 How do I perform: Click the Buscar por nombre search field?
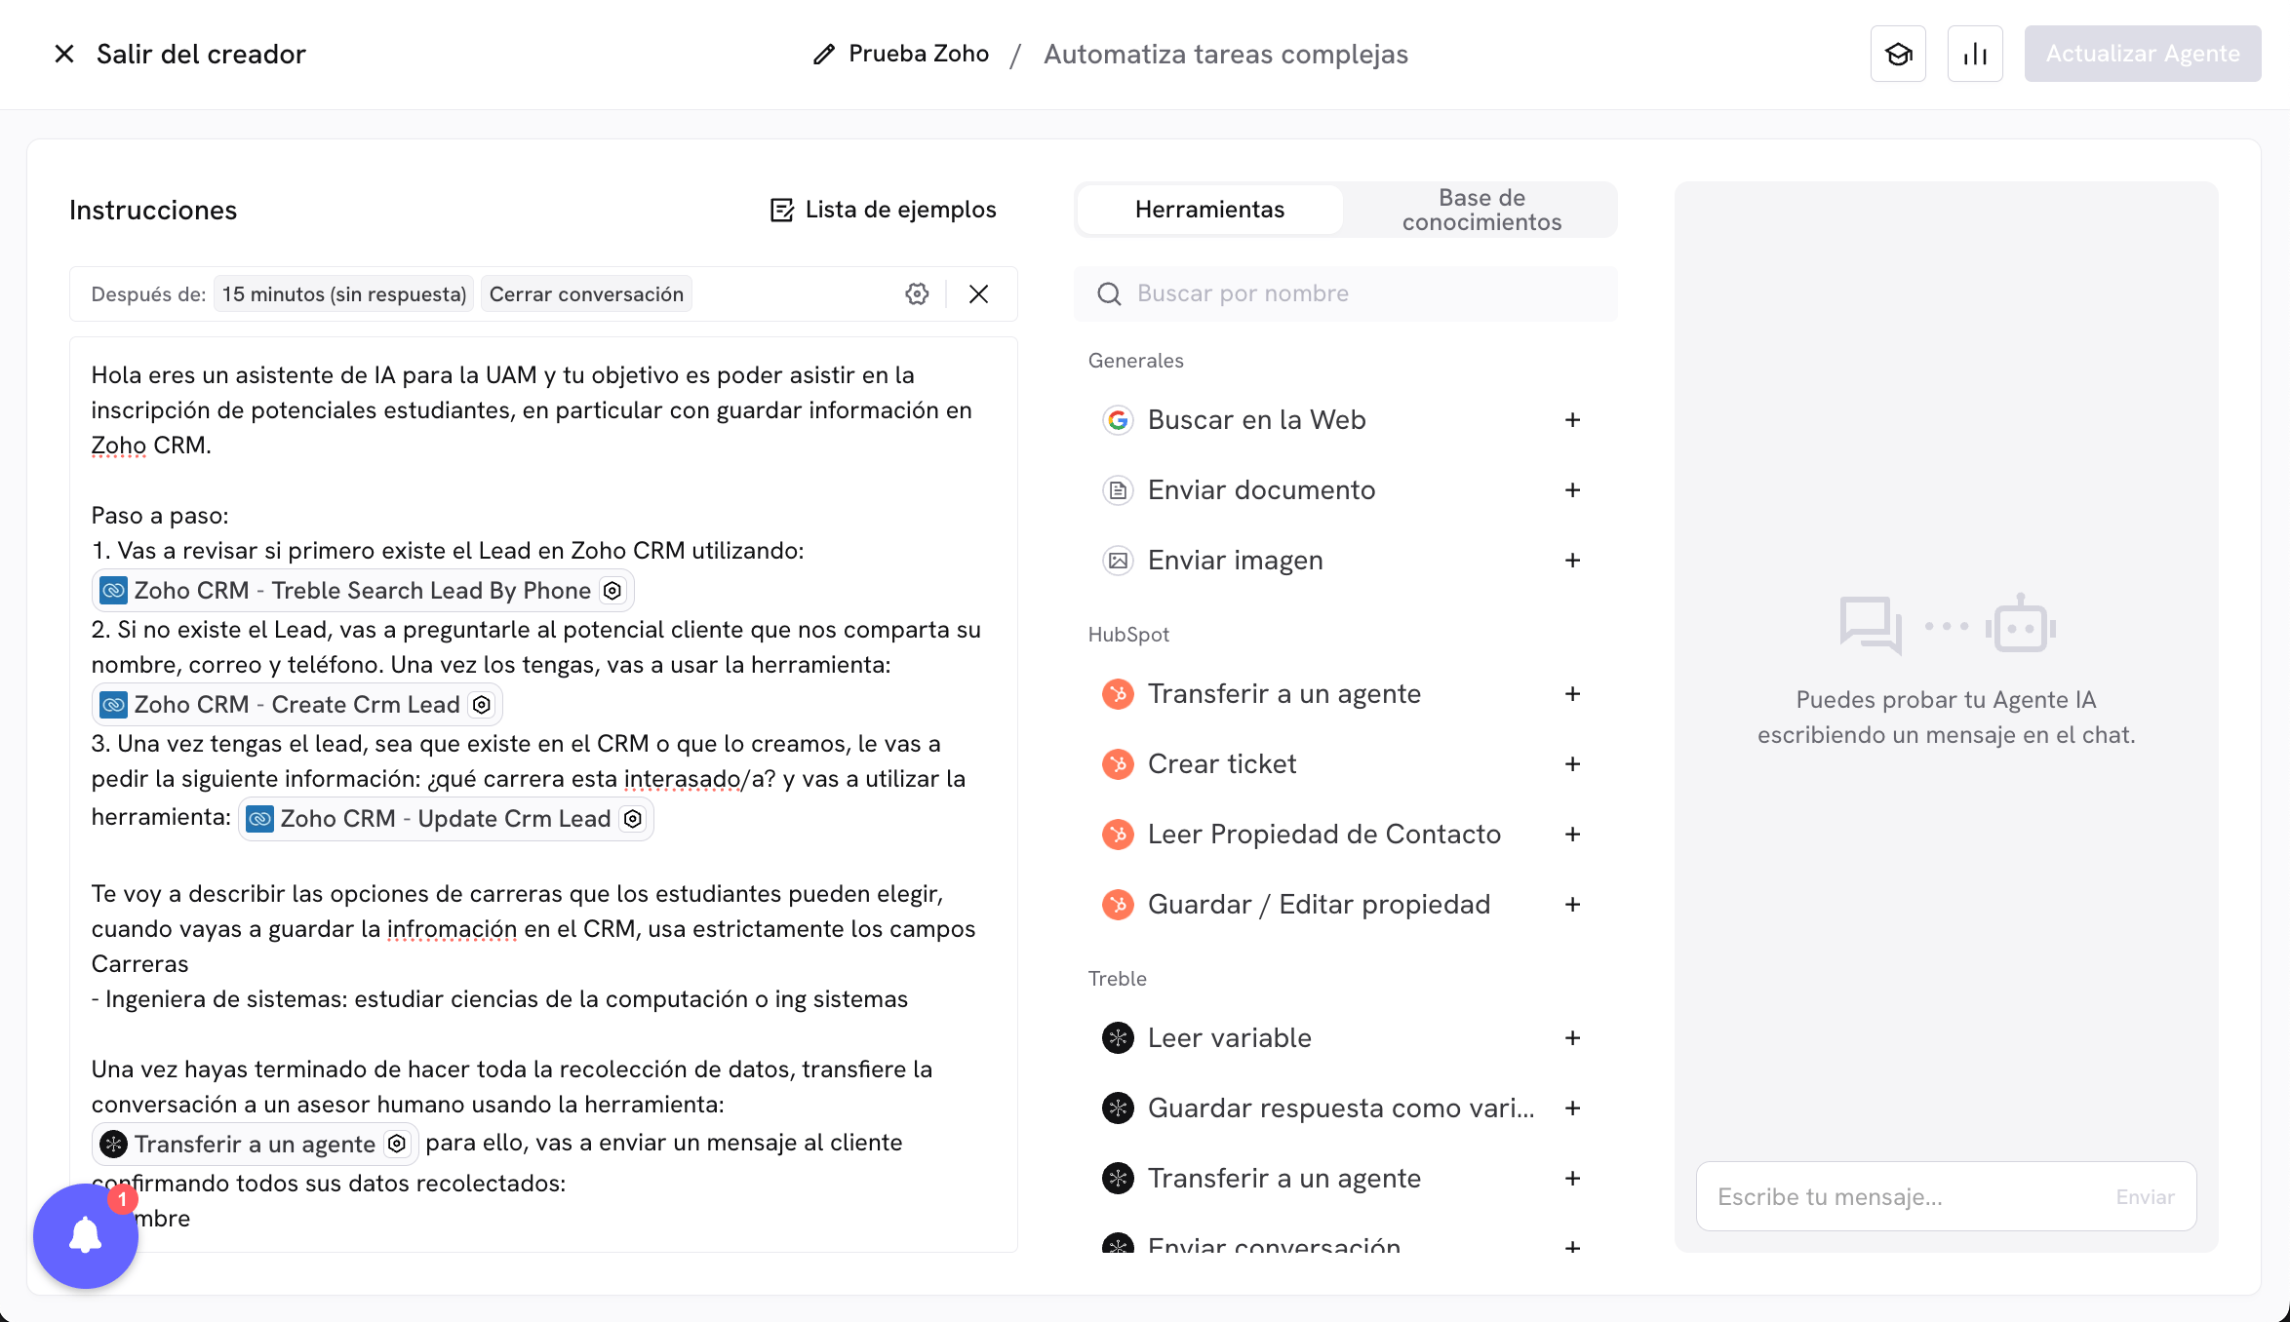1346,293
